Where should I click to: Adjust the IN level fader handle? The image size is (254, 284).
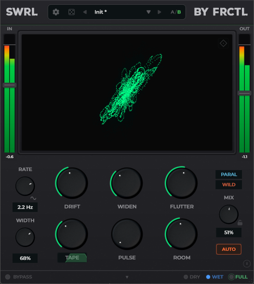coord(10,85)
